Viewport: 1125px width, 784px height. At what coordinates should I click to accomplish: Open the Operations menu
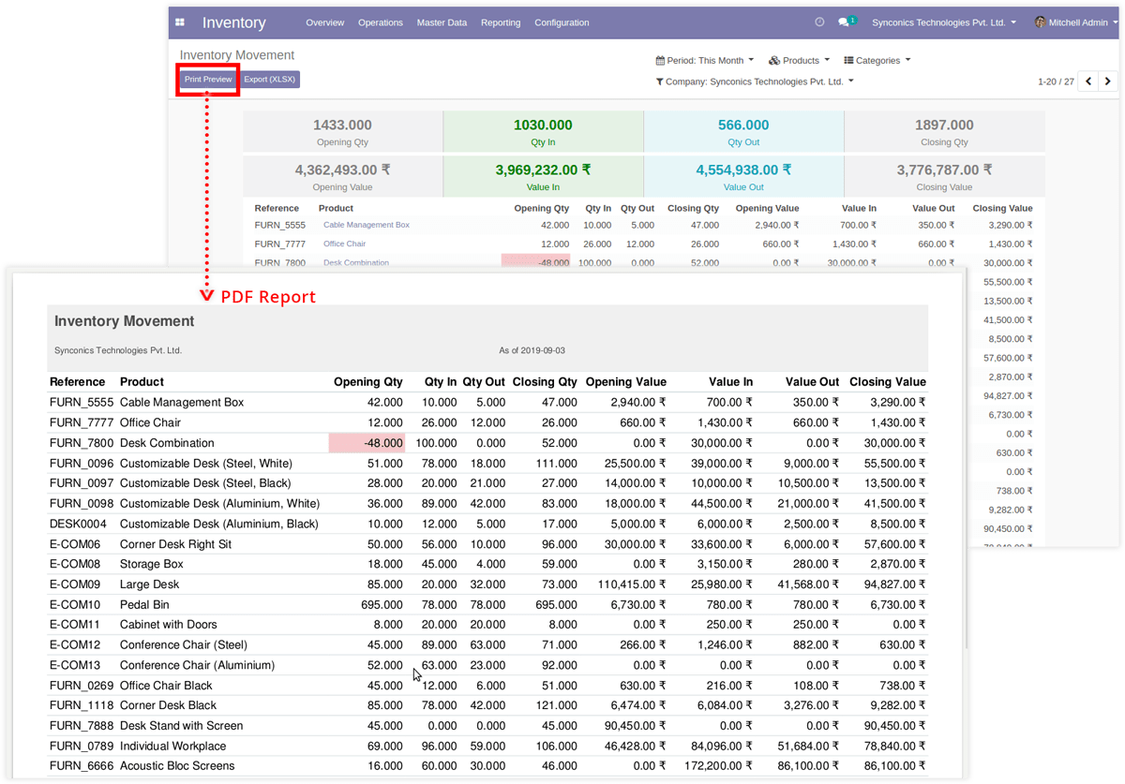pyautogui.click(x=380, y=22)
